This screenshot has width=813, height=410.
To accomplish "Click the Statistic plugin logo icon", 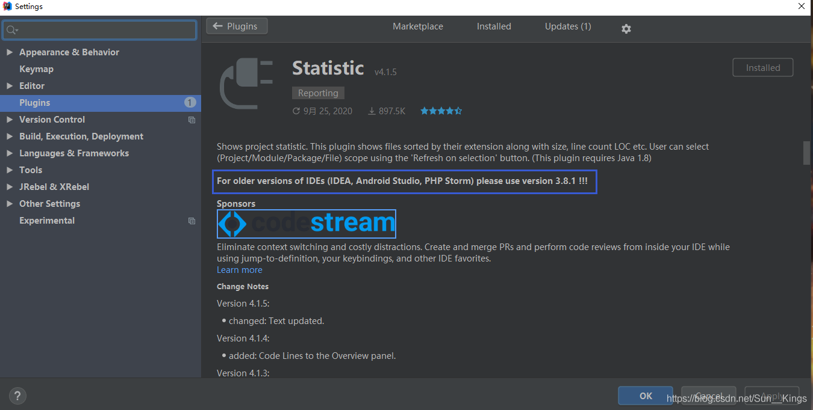I will point(246,82).
